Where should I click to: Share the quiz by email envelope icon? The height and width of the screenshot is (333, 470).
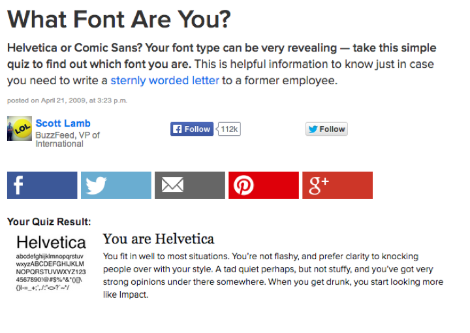(189, 185)
